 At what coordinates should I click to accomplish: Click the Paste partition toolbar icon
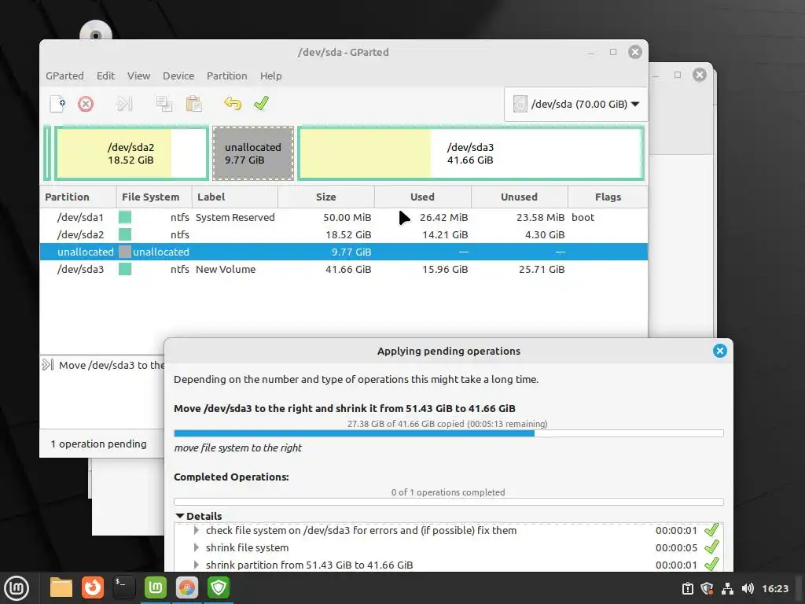point(193,104)
